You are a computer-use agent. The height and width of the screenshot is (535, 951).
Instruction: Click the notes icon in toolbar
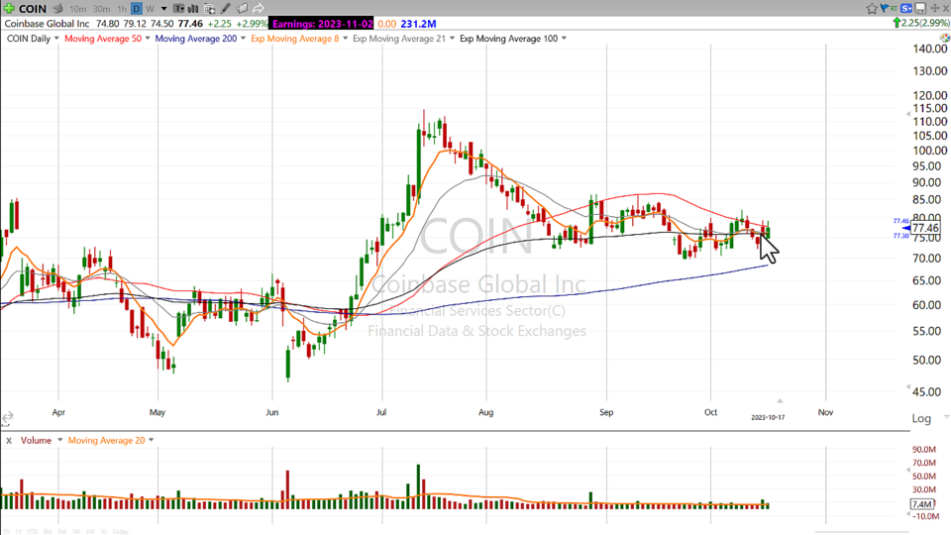242,9
